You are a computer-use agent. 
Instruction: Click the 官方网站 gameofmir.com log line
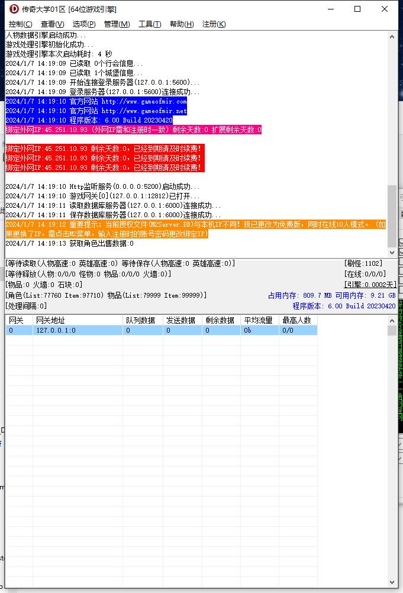click(x=96, y=101)
